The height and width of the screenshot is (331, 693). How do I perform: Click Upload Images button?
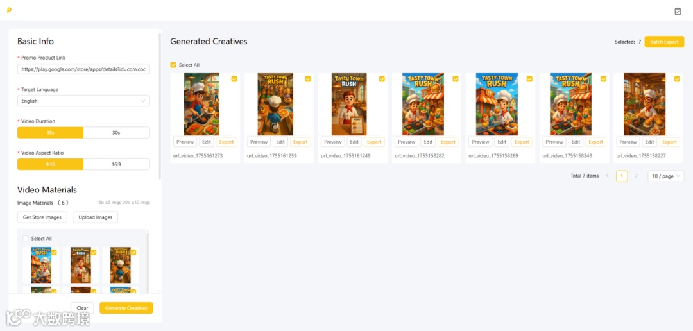point(96,217)
